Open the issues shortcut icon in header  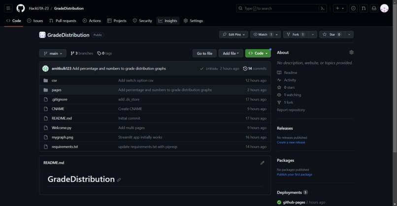click(353, 8)
